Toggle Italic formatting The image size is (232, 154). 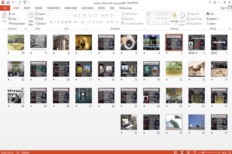coord(55,22)
